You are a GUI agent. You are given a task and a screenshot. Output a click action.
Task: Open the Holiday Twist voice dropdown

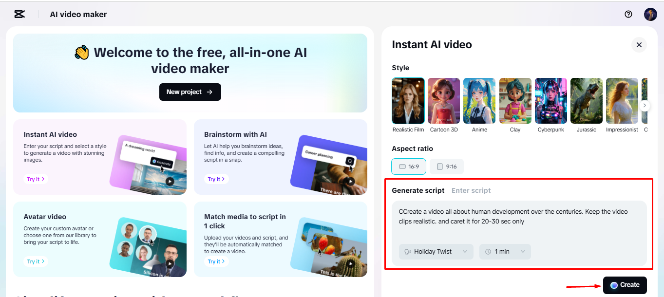tap(436, 252)
